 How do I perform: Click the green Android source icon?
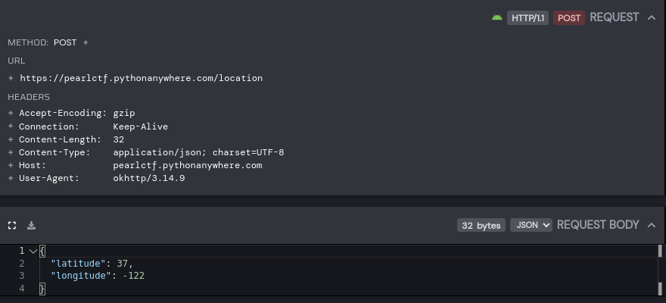point(497,17)
